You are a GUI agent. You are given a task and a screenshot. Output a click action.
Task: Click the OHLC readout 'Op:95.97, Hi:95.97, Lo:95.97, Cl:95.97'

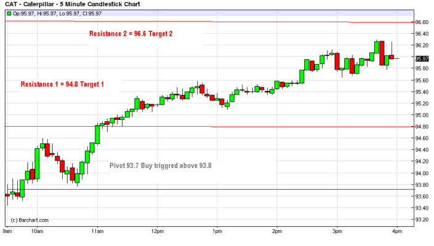(57, 14)
